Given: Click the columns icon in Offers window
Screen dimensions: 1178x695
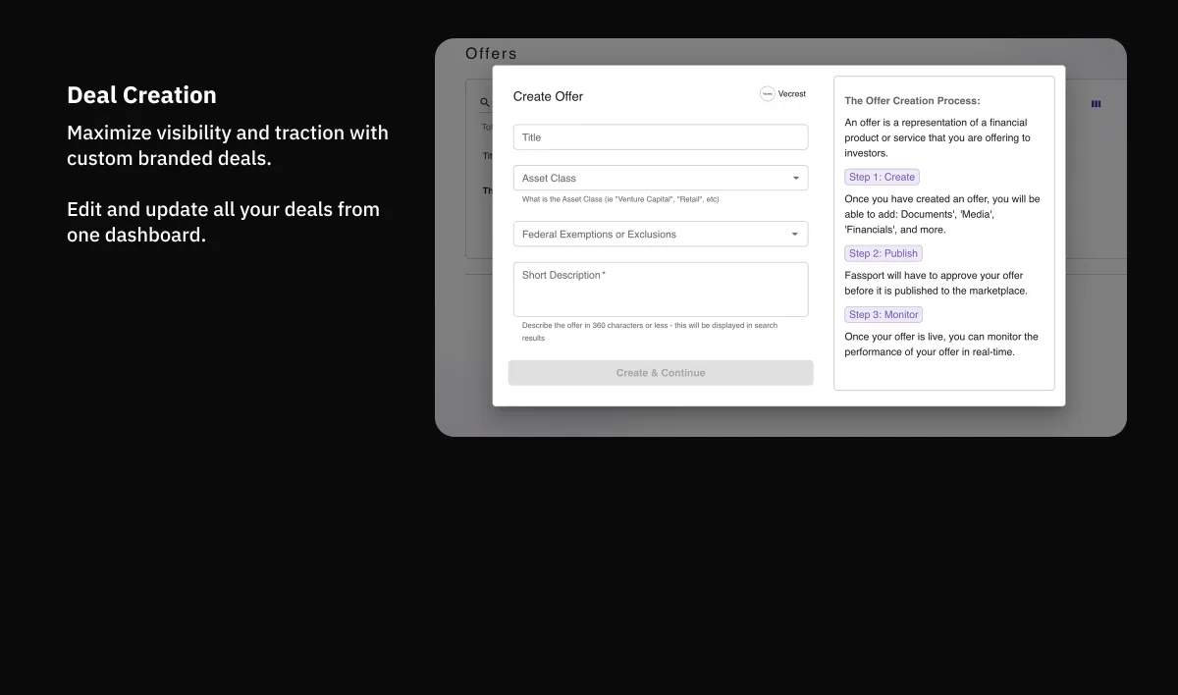Looking at the screenshot, I should click(x=1097, y=103).
